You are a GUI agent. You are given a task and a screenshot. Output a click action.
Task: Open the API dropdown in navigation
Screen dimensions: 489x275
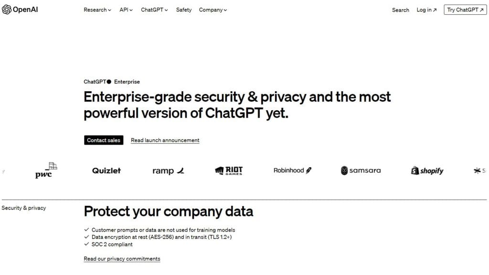point(126,10)
